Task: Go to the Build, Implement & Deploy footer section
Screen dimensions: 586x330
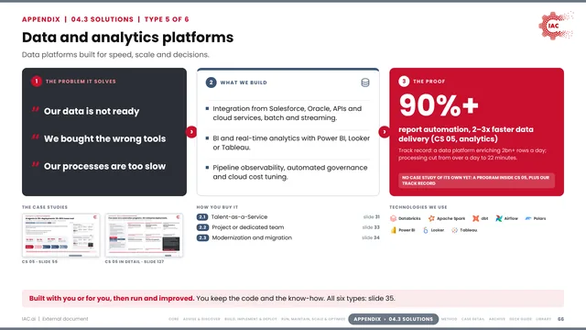Action: coord(250,319)
